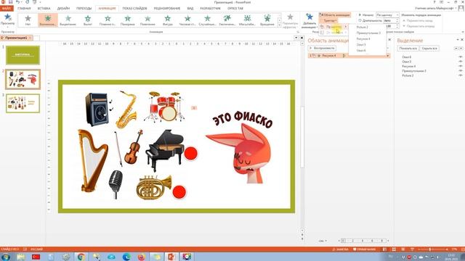Click the Просмотр preview animation star icon
The width and height of the screenshot is (465, 261).
pyautogui.click(x=7, y=17)
